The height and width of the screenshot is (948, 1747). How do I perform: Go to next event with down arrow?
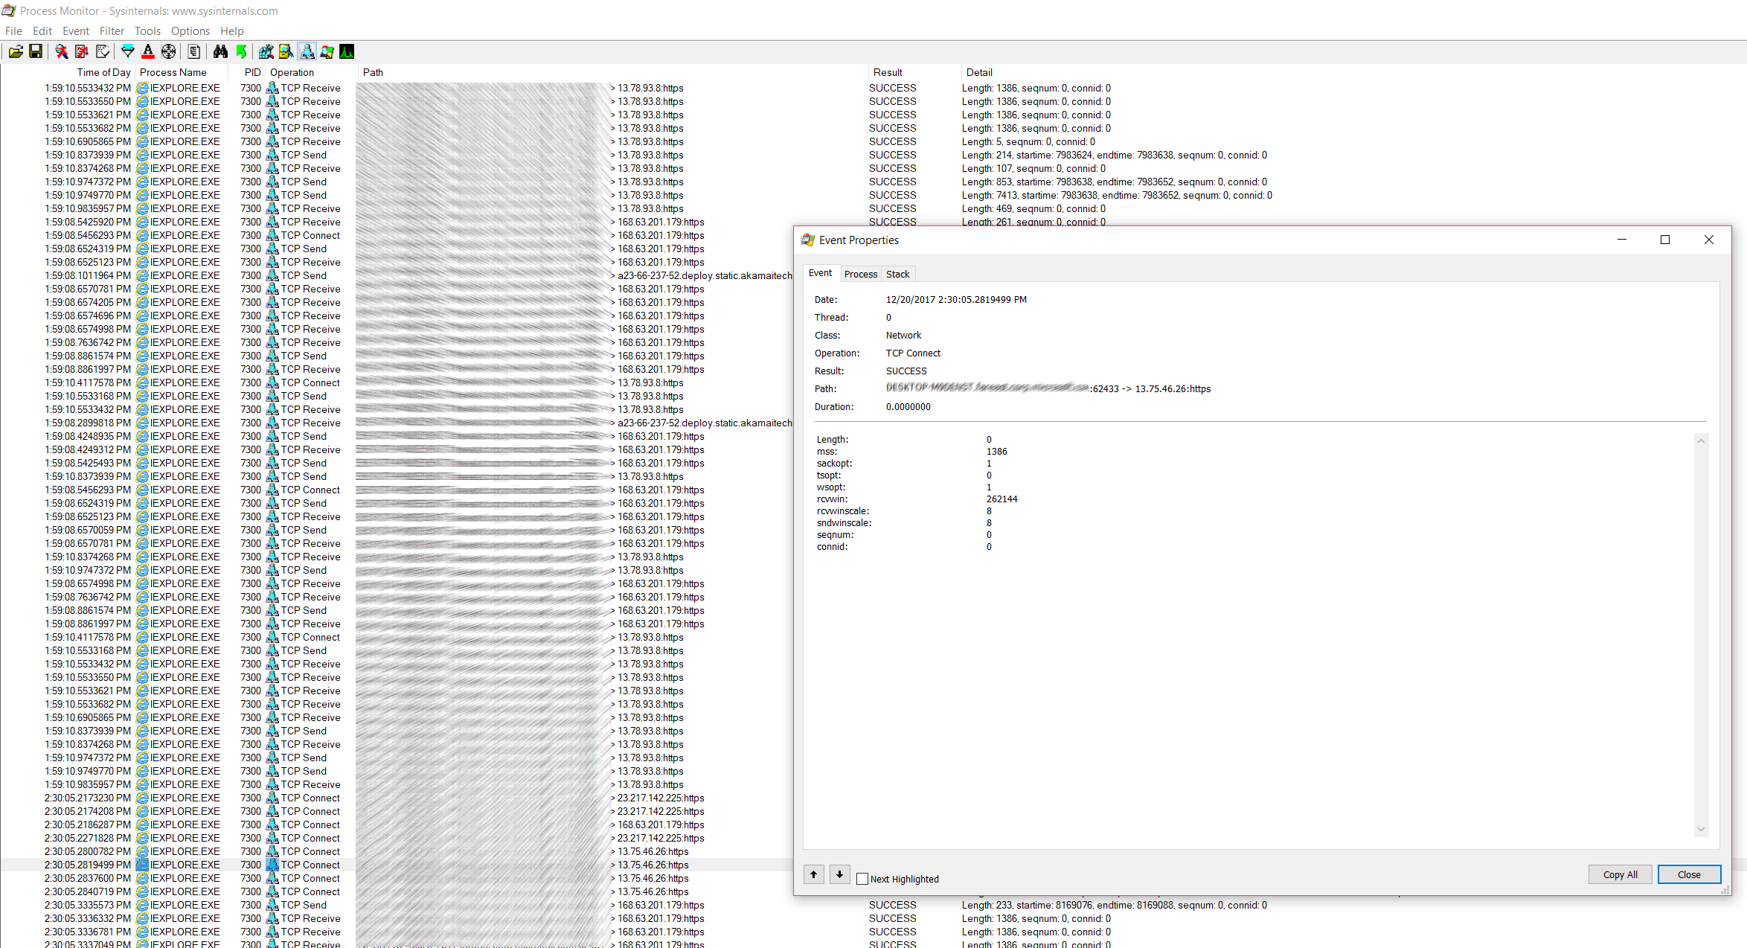[839, 874]
